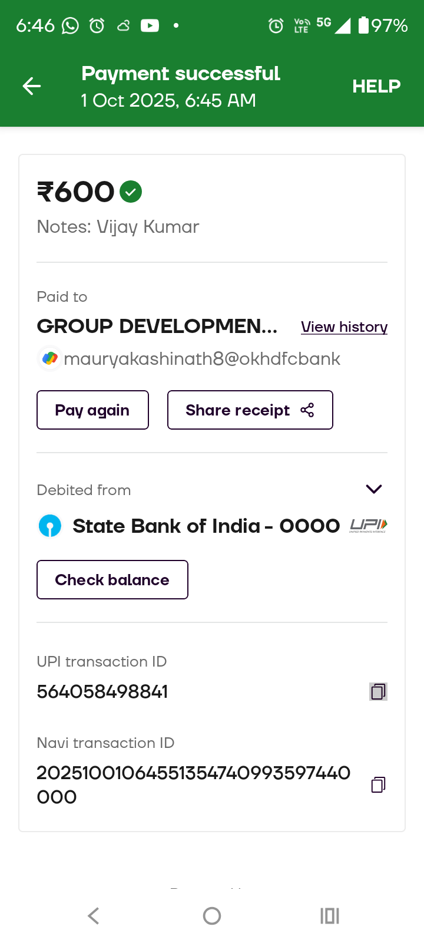This screenshot has width=424, height=943.
Task: Open HELP from the header
Action: tap(376, 86)
